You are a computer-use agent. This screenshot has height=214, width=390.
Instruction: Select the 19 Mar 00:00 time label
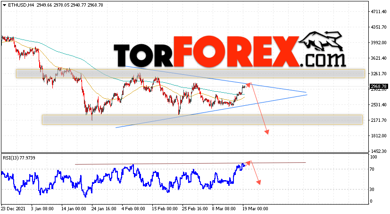(256, 209)
